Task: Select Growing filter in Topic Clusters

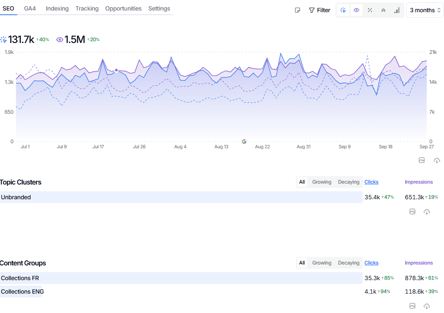Action: 322,182
